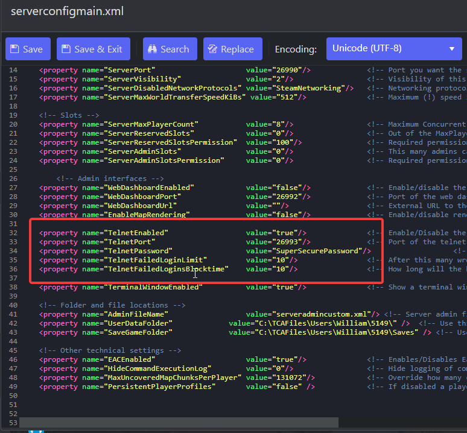Image resolution: width=467 pixels, height=433 pixels.
Task: Open the Encoding Unicode (UTF-8) dropdown
Action: click(394, 49)
